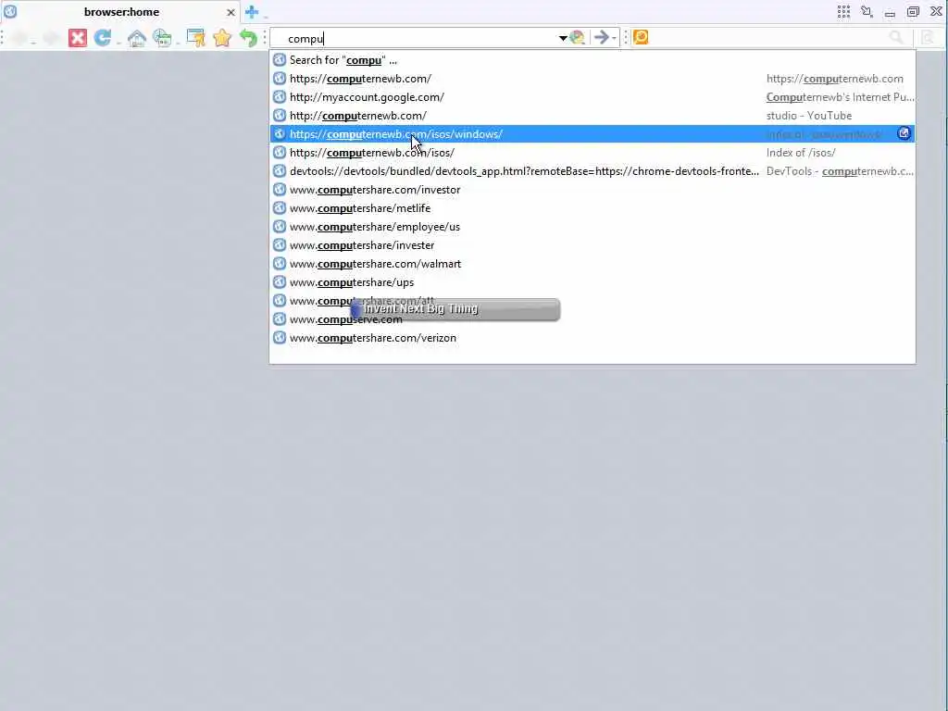Click "studio - YouTube" title text
Image resolution: width=948 pixels, height=711 pixels.
tap(809, 116)
